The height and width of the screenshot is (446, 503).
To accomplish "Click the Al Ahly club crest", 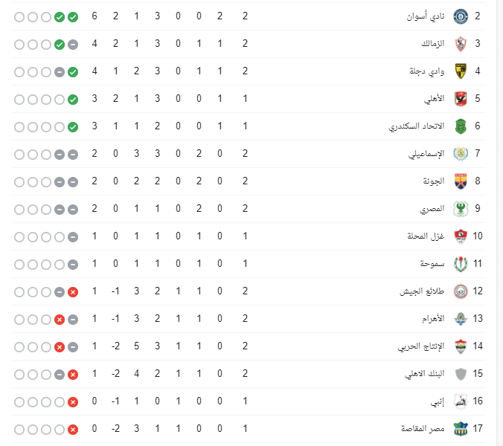I will pyautogui.click(x=461, y=99).
